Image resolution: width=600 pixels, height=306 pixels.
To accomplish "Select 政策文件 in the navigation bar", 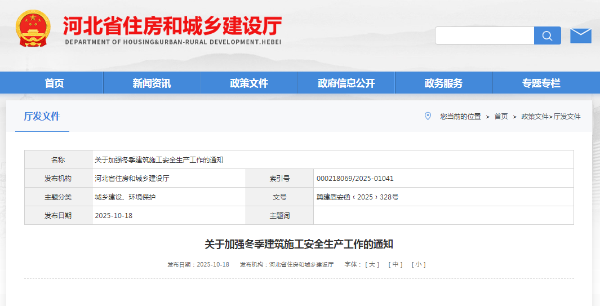I will 249,83.
